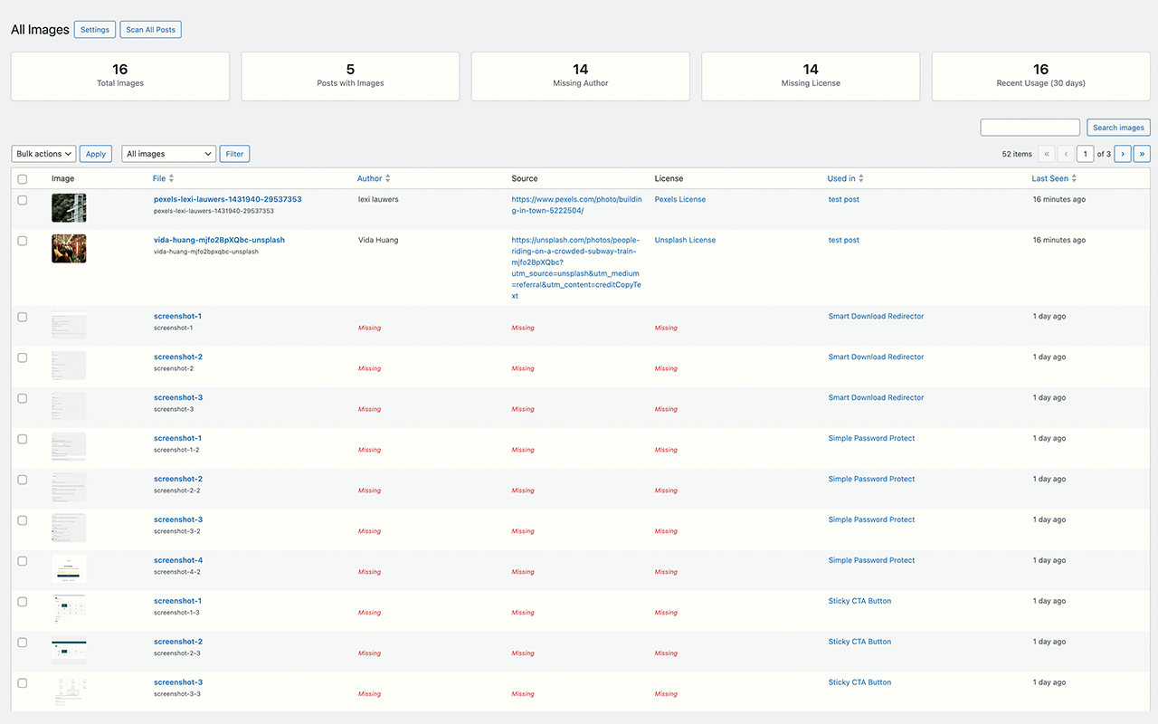Click the next page arrow

[1122, 154]
